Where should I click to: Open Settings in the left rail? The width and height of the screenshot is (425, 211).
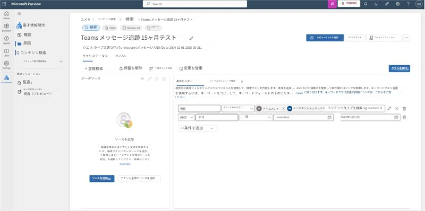click(6, 65)
